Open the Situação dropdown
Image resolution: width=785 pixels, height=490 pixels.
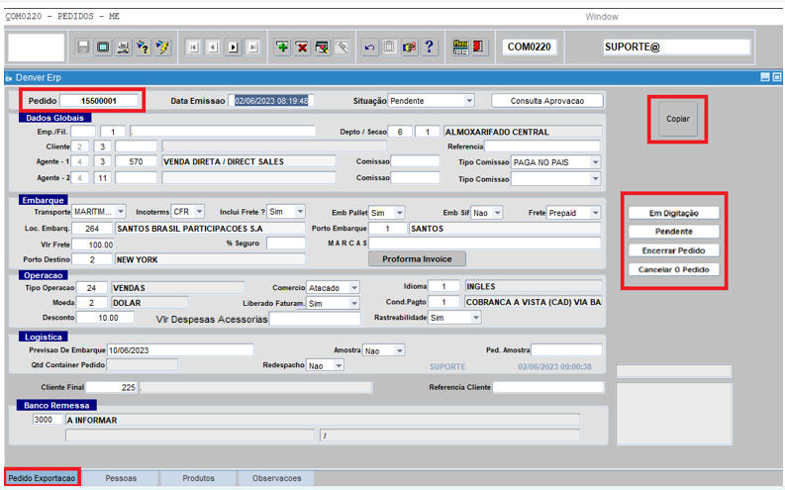469,101
